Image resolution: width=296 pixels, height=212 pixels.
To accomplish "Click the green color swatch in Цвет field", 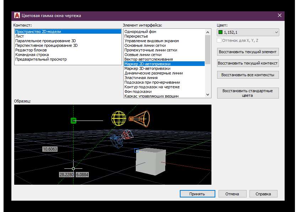I will 221,33.
